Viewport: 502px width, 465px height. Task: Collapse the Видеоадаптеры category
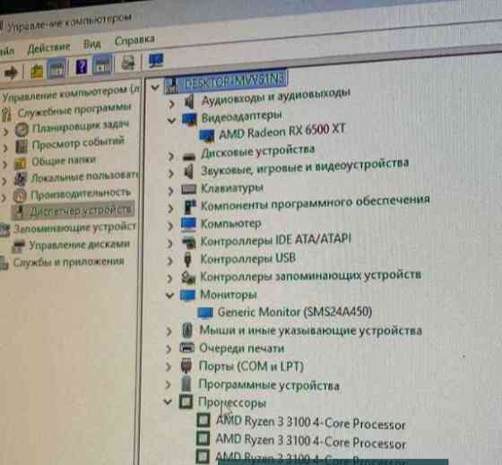(x=171, y=121)
